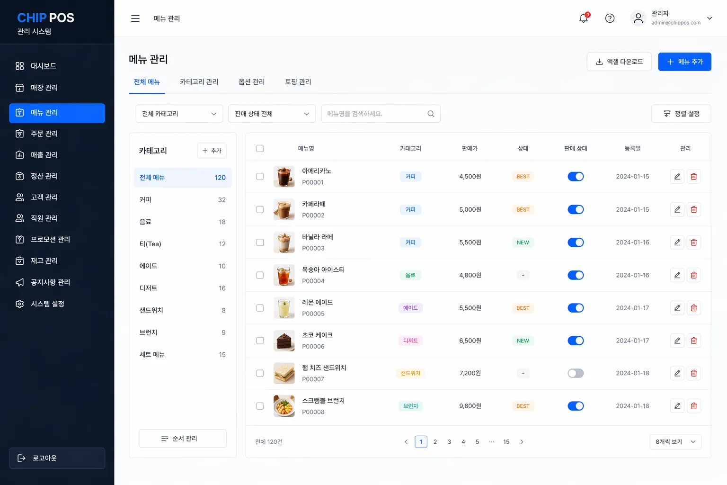The height and width of the screenshot is (485, 727).
Task: Open the 정렬 설정 sort options
Action: point(681,114)
